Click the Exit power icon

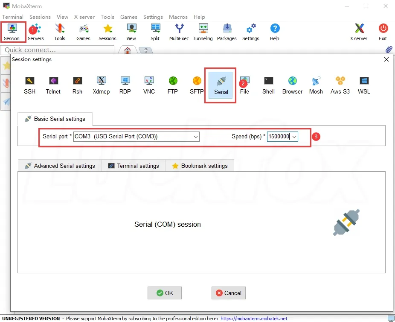coord(383,32)
